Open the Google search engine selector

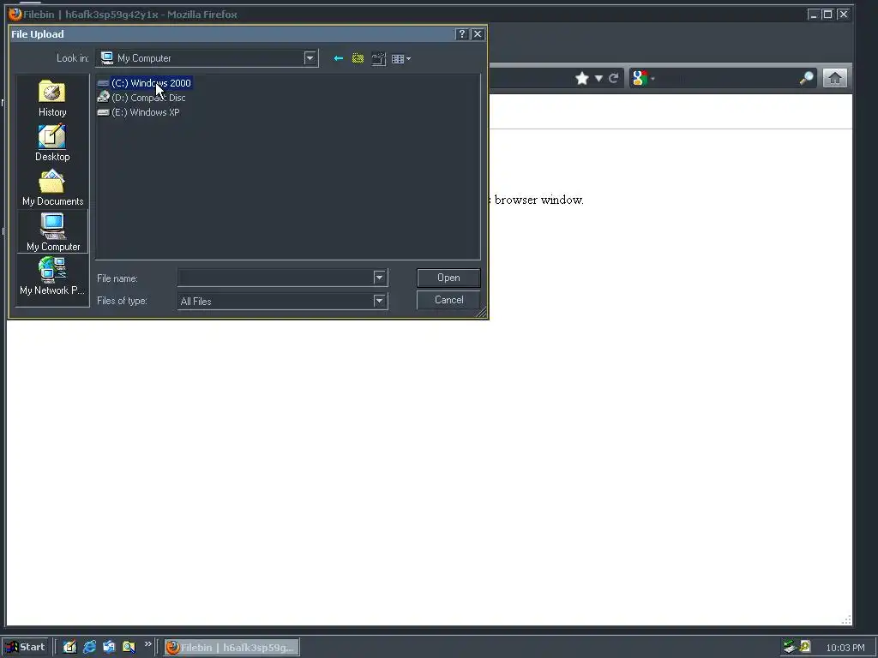(x=643, y=78)
